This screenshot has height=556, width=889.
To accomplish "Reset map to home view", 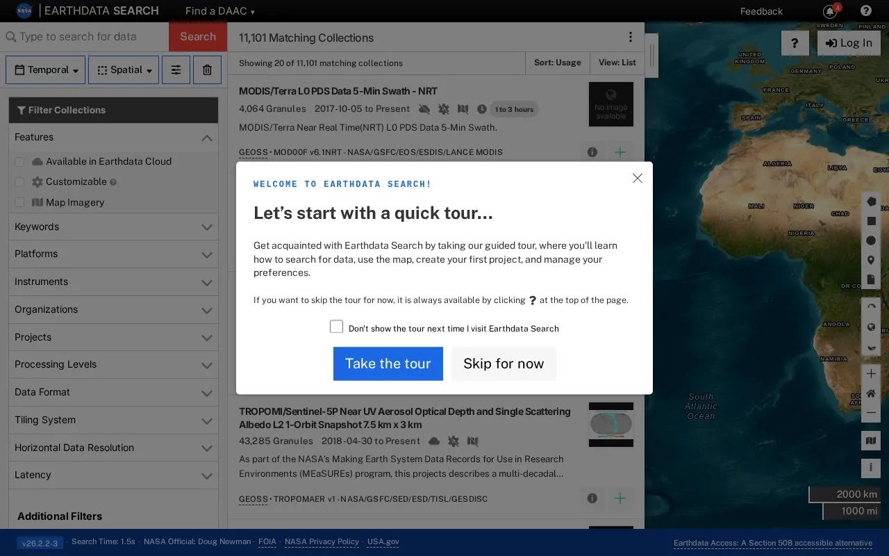I will [871, 393].
